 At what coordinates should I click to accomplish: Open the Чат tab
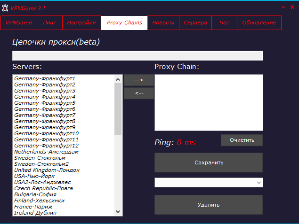point(225,23)
